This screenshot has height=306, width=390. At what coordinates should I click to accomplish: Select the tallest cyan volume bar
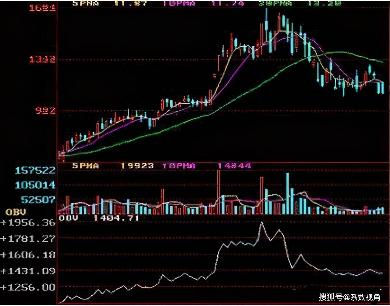pos(287,193)
